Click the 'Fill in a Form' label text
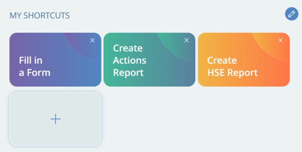Viewport: 302px width, 152px height. (35, 66)
